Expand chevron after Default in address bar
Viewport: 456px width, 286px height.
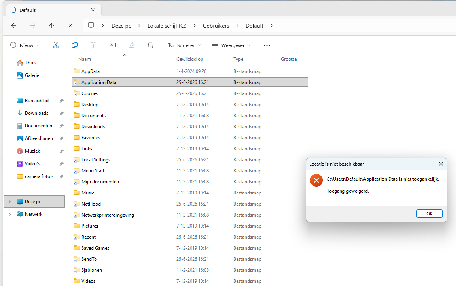272,26
